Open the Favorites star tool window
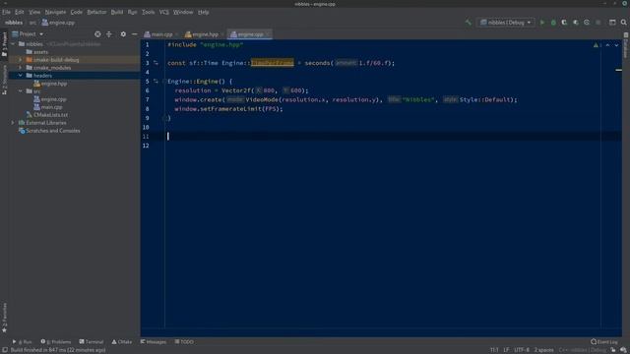Image resolution: width=630 pixels, height=354 pixels. 4,318
